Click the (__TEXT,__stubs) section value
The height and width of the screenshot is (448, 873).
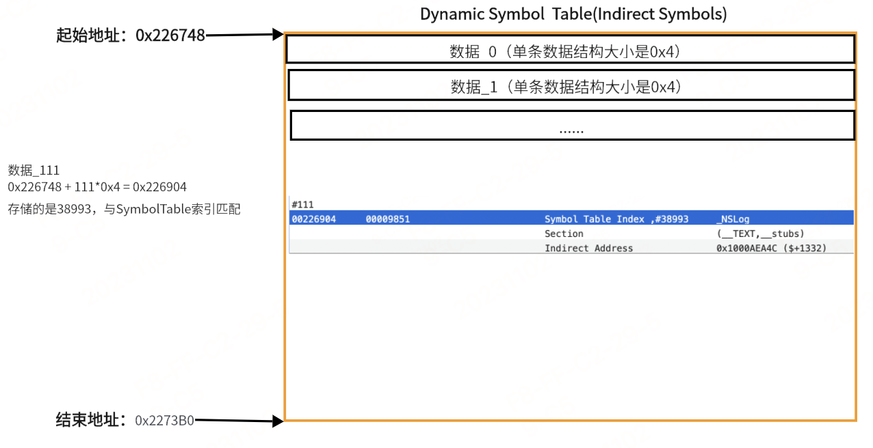pyautogui.click(x=760, y=234)
